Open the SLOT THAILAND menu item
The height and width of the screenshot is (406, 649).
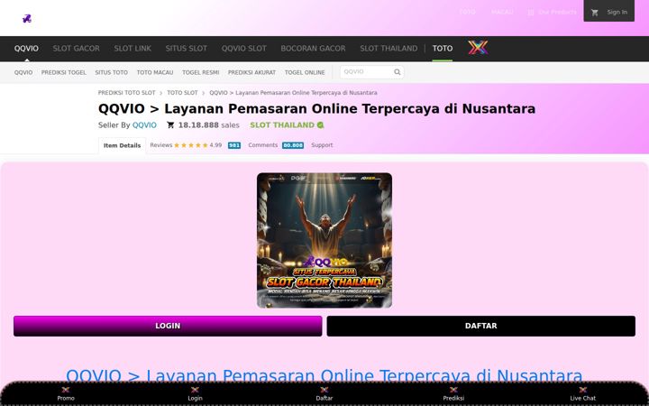point(388,49)
